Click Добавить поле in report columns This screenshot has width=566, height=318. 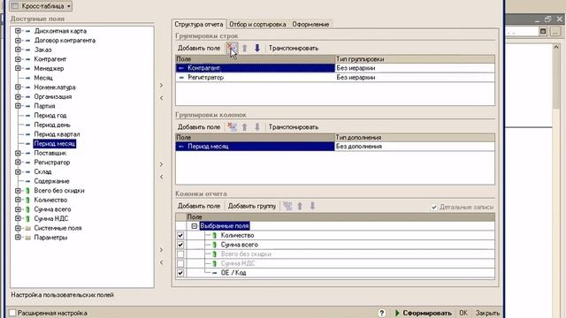[x=199, y=206]
